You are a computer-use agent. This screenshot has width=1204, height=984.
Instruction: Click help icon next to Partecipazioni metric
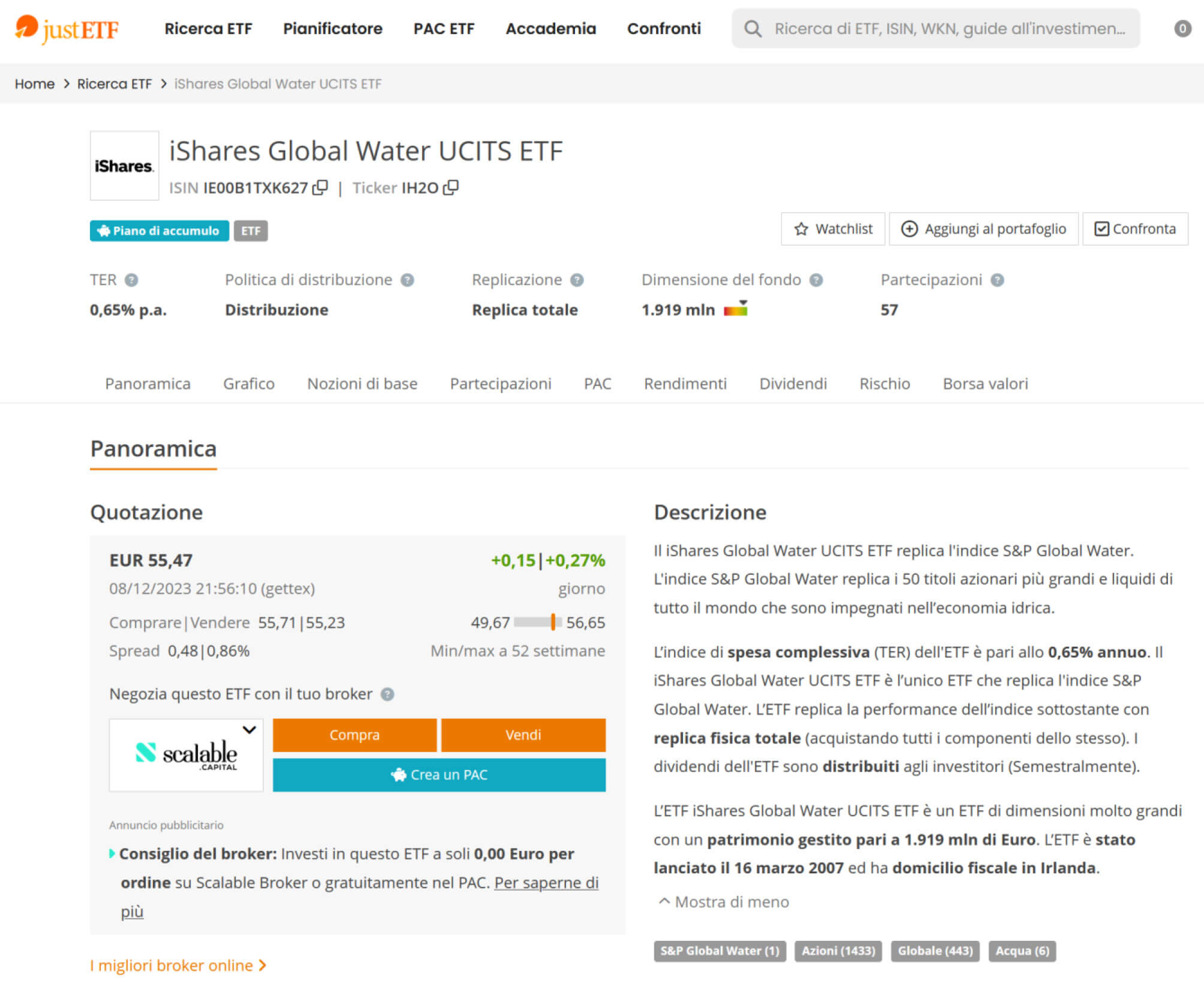click(x=997, y=280)
